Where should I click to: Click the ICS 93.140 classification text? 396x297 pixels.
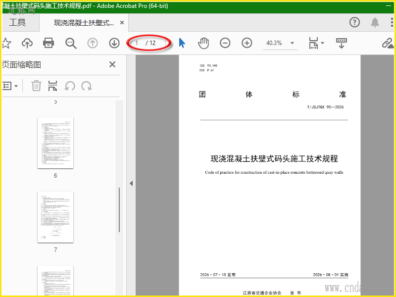[208, 66]
